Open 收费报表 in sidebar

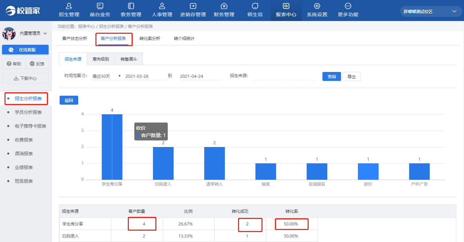pyautogui.click(x=24, y=140)
